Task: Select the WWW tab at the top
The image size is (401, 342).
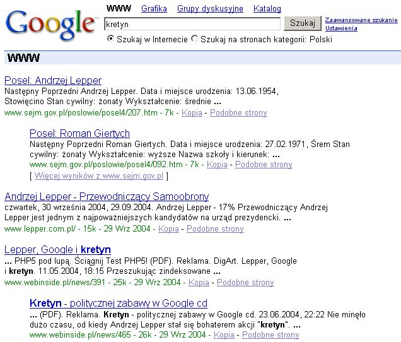Action: tap(119, 8)
